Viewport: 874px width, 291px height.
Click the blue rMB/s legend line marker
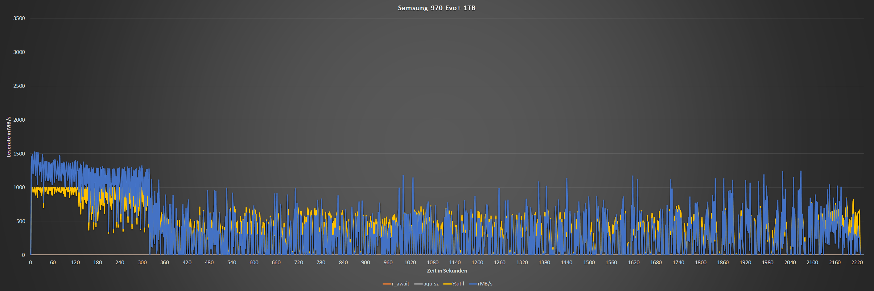tap(473, 284)
